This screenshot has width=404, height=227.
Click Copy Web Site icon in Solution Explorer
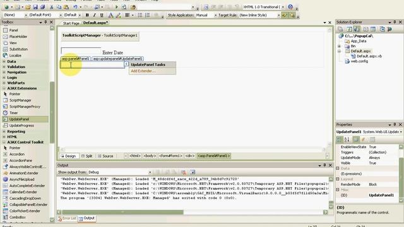point(383,29)
